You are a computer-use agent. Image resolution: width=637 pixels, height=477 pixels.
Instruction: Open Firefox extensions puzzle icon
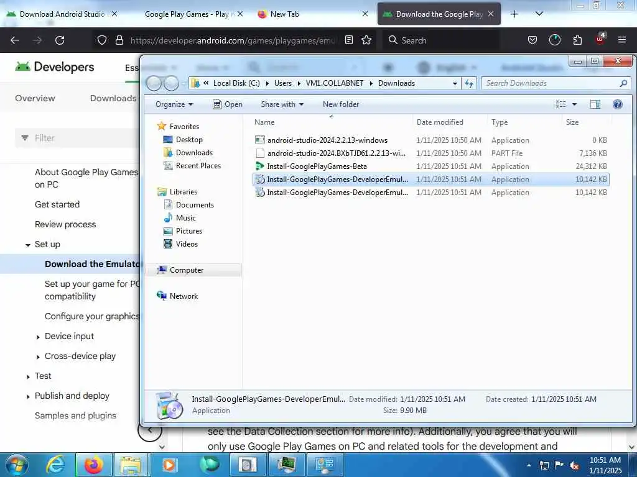[577, 40]
